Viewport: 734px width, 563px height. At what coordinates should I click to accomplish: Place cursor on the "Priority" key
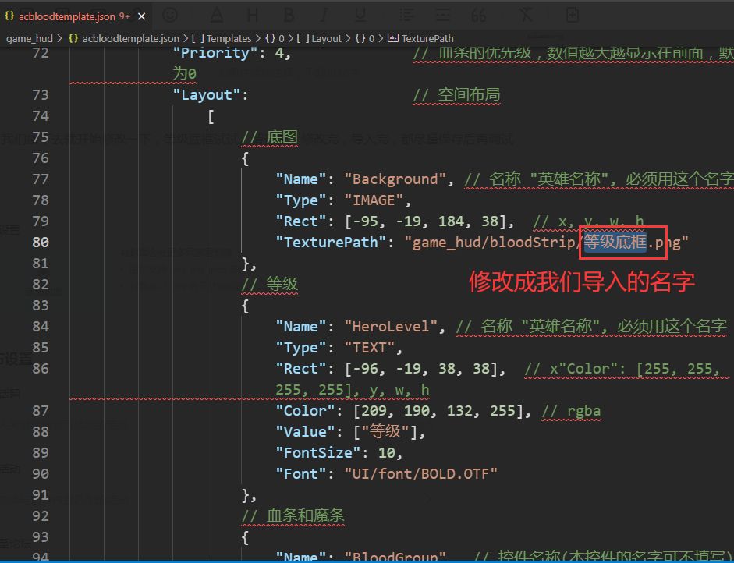(215, 53)
